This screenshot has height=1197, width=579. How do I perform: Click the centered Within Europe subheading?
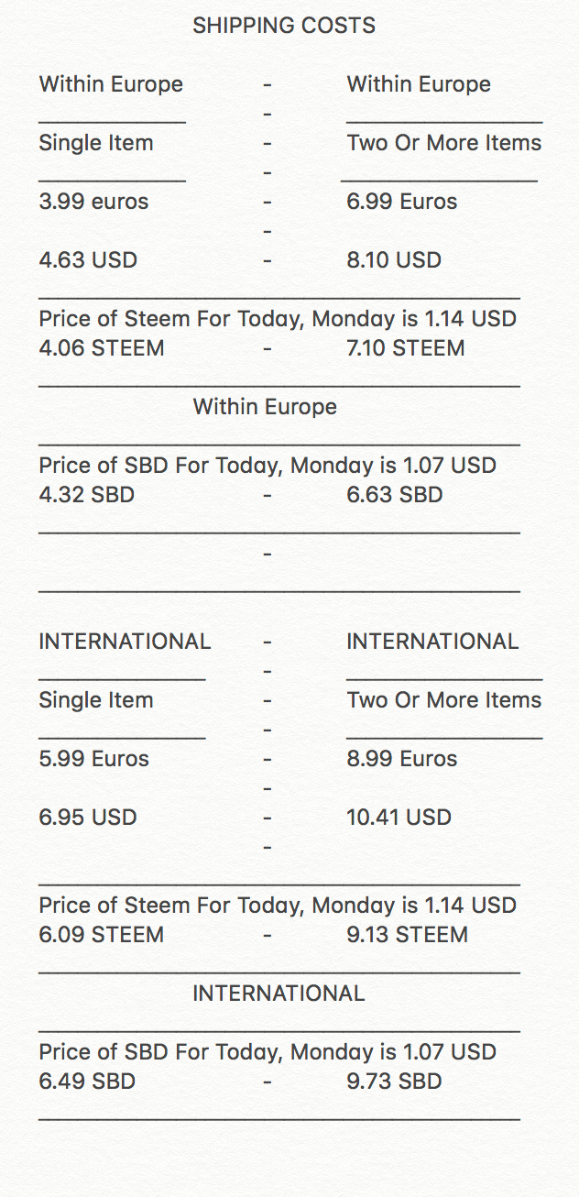(x=265, y=407)
